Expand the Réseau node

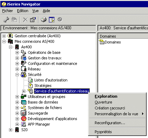(x=17, y=69)
